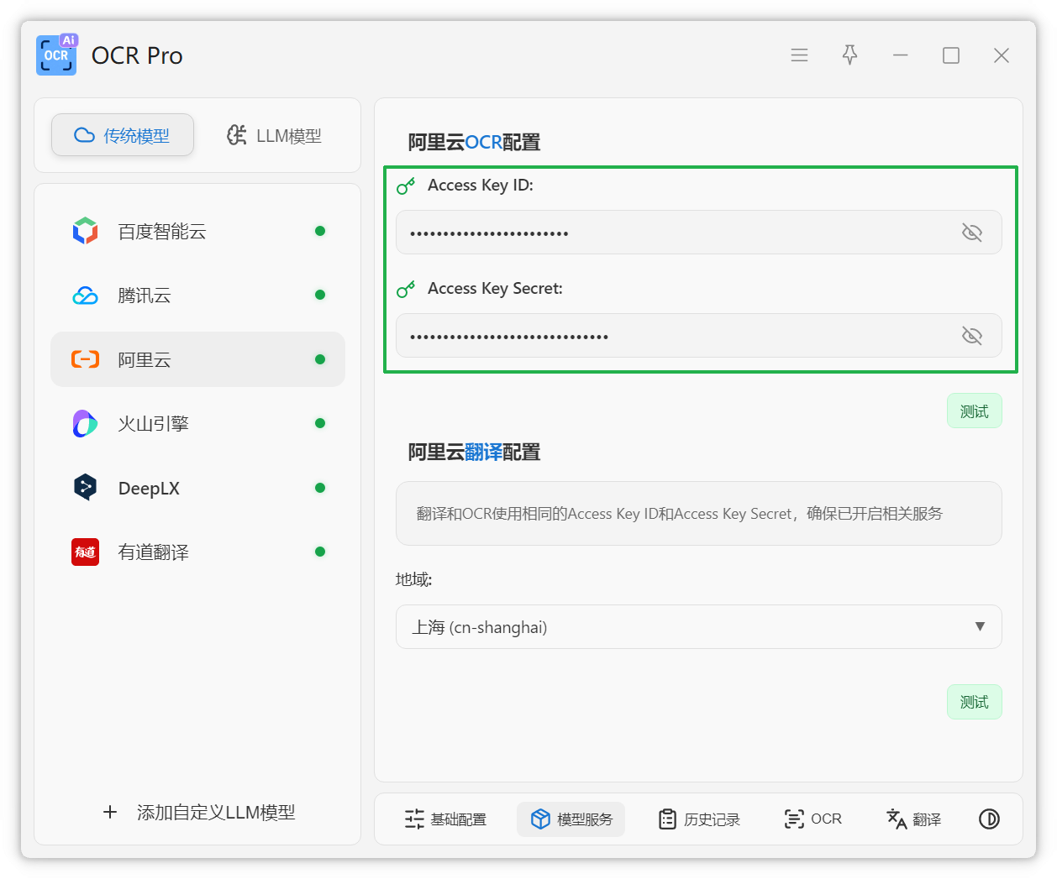The image size is (1057, 879).
Task: Click the Baidu Smart Cloud logo icon
Action: tap(85, 231)
